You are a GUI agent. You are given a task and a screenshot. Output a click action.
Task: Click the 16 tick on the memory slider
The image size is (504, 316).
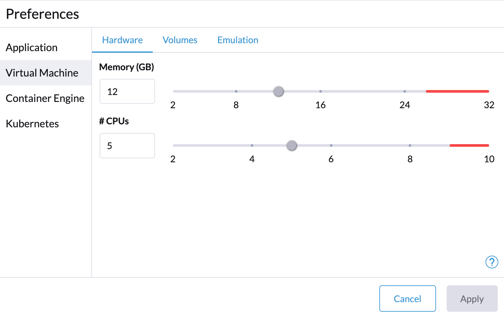(x=321, y=91)
